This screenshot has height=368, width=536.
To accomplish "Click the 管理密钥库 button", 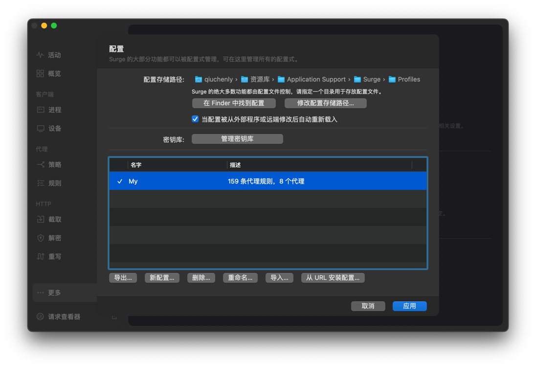I will click(237, 138).
